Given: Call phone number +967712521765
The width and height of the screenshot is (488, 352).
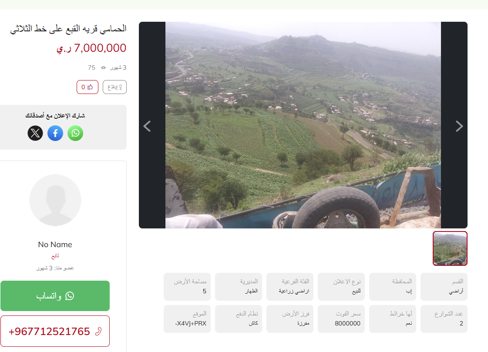Looking at the screenshot, I should [55, 331].
